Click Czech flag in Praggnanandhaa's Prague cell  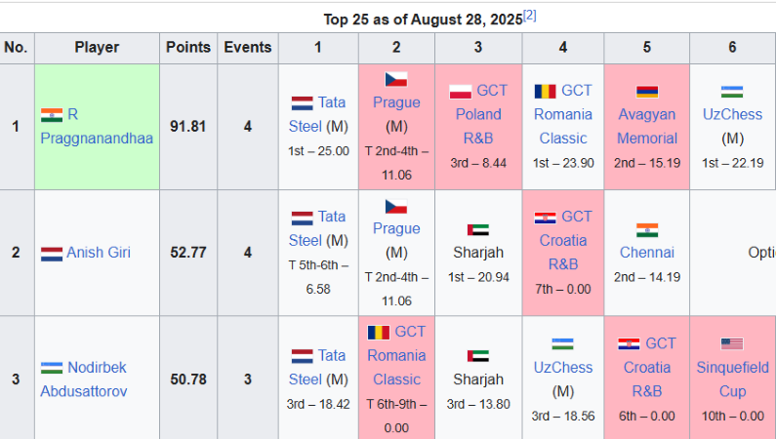[396, 80]
